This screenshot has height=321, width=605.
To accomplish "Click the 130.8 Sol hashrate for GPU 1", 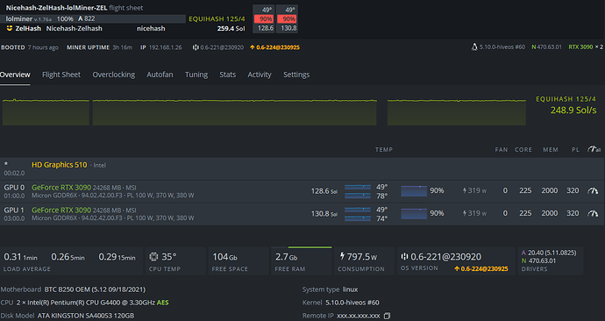I will 324,214.
